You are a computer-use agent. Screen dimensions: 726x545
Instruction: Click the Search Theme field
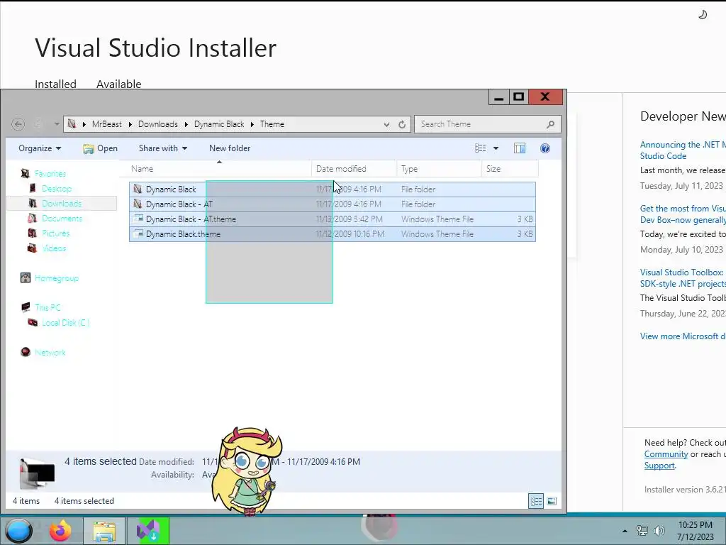480,124
